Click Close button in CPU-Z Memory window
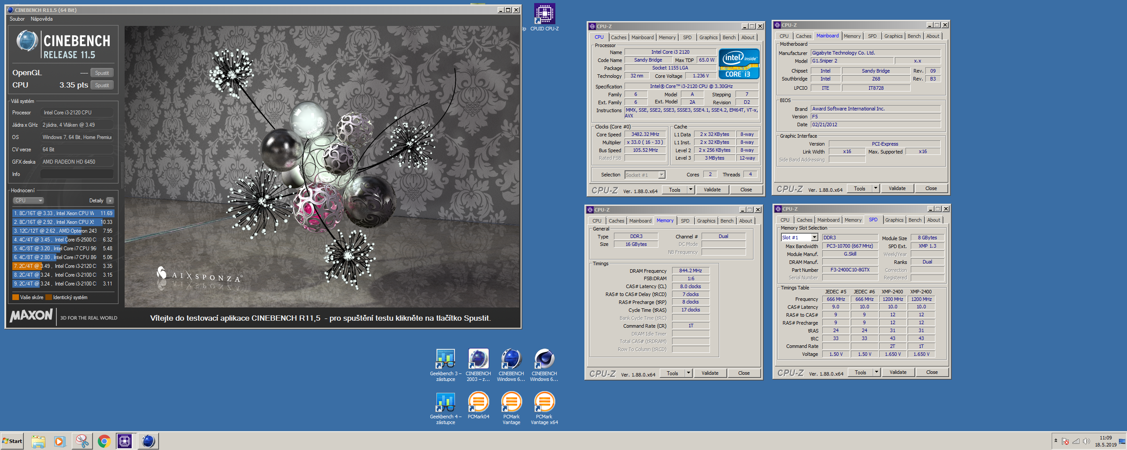 [x=744, y=373]
